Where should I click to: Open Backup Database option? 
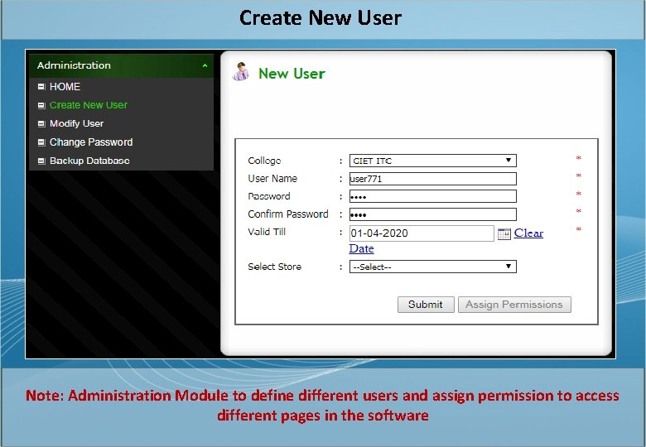[89, 161]
